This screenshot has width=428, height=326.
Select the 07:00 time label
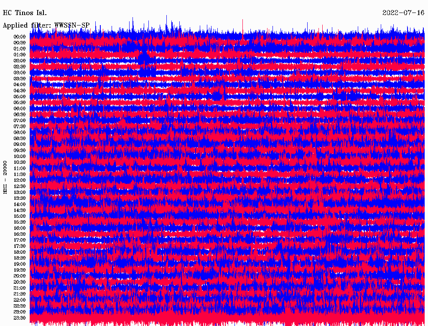click(20, 120)
